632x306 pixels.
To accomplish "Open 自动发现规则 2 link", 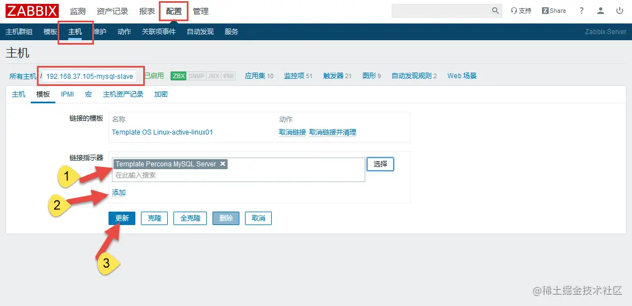I will 414,76.
